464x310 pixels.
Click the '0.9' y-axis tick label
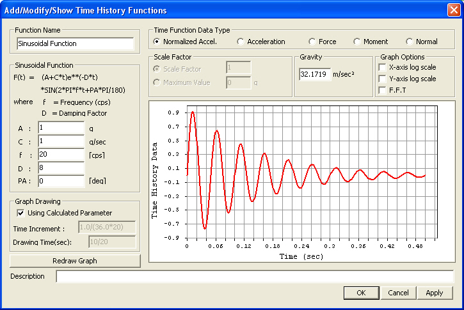coord(173,112)
